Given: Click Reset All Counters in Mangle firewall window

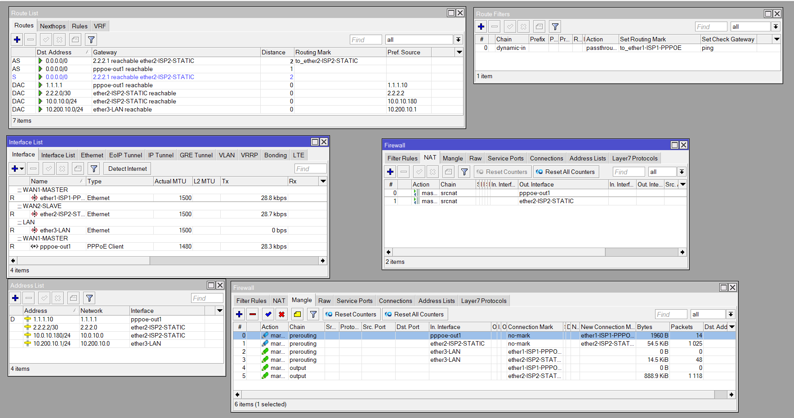Looking at the screenshot, I should click(x=414, y=314).
